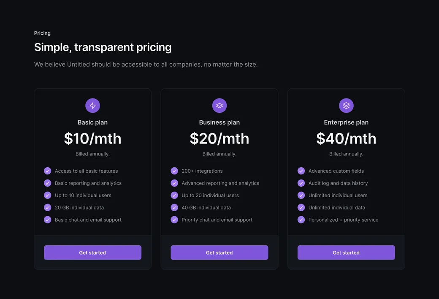This screenshot has width=439, height=299.
Task: Click the 'Simple, transparent pricing' heading
Action: [103, 47]
